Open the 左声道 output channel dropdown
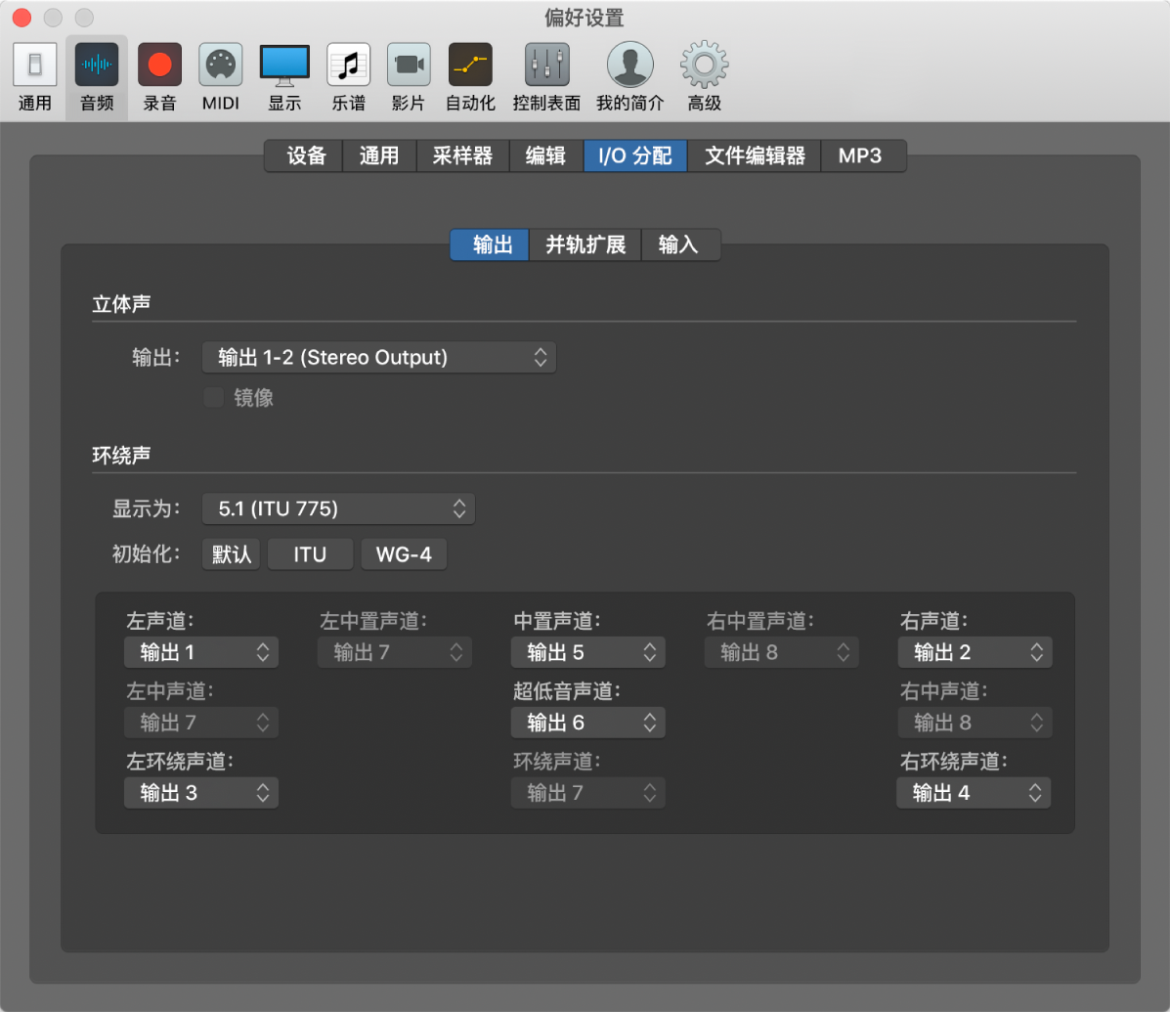The width and height of the screenshot is (1170, 1012). pos(200,652)
